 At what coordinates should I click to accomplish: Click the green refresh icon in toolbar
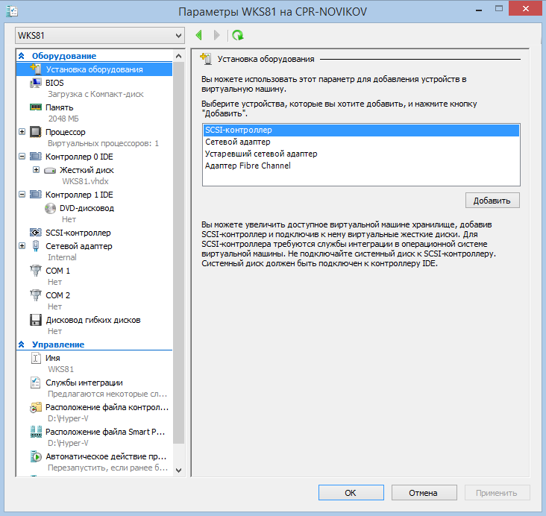coord(238,35)
